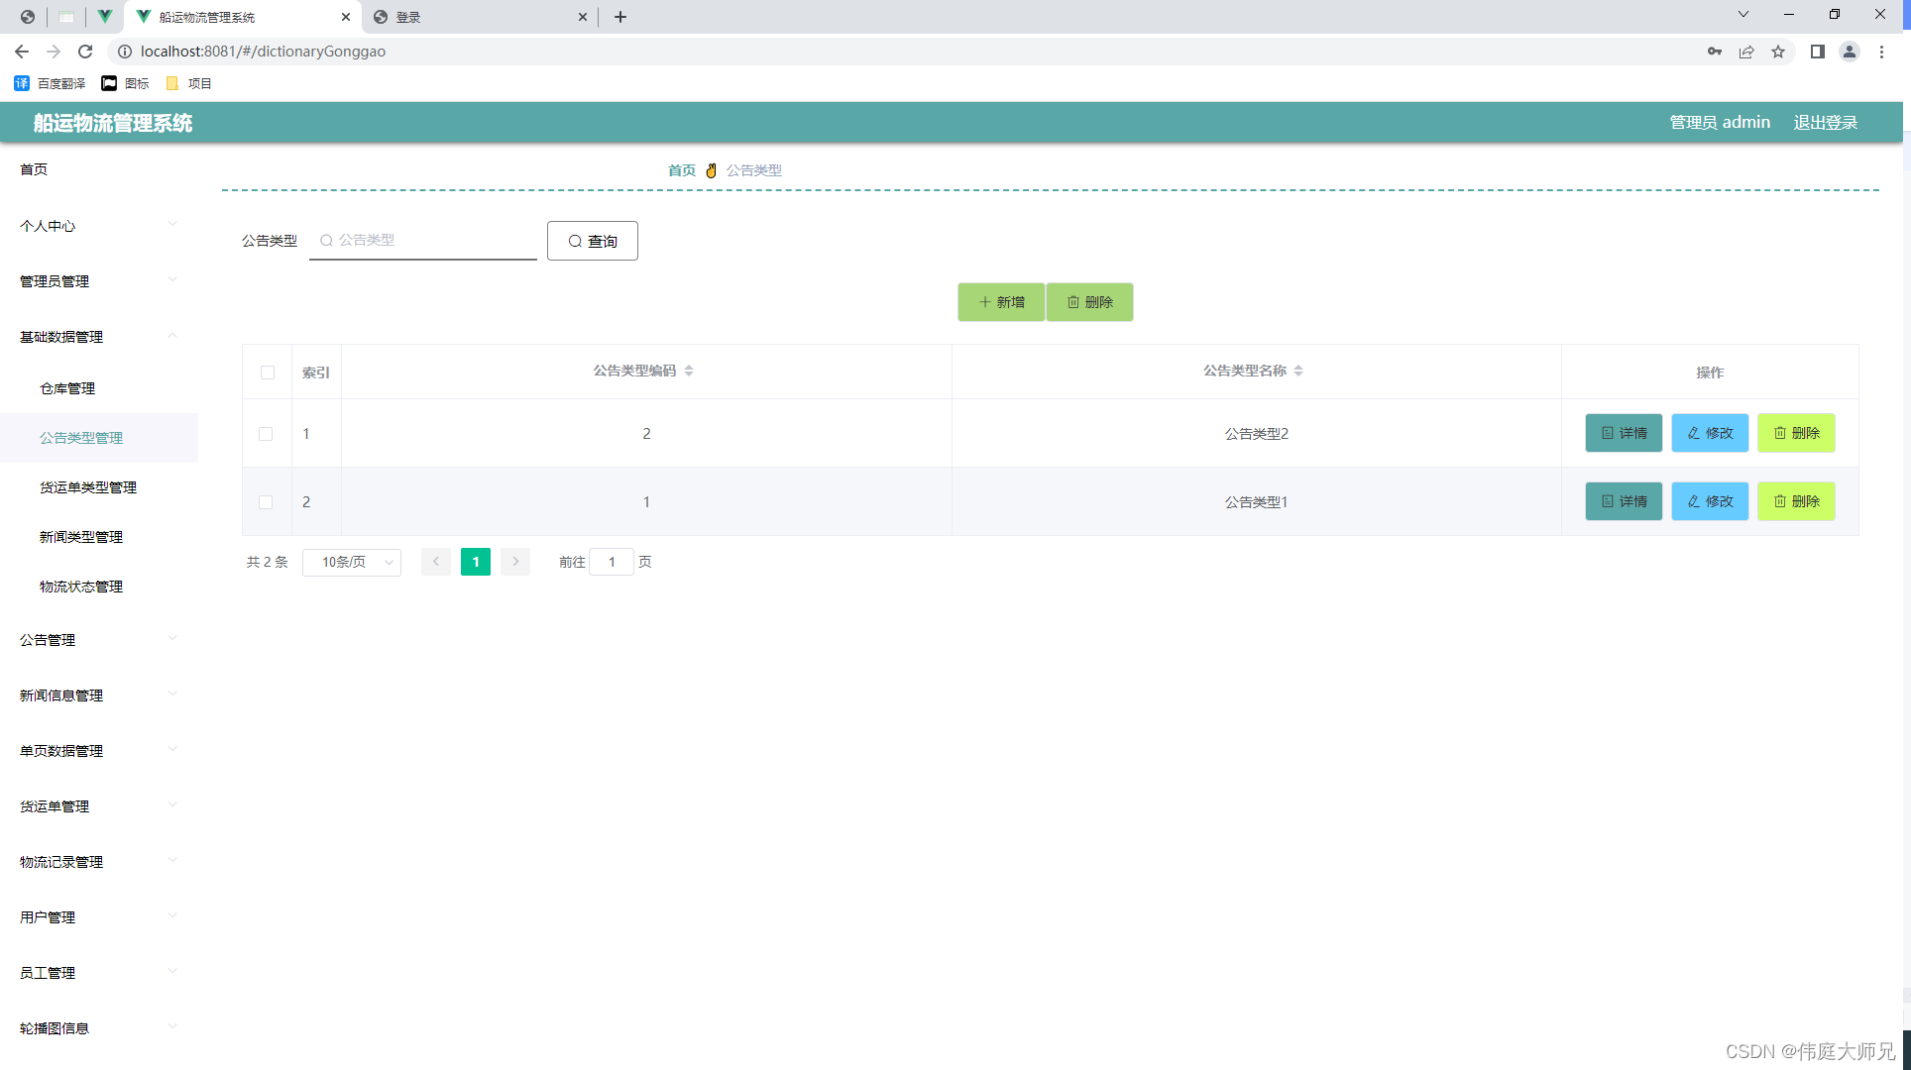This screenshot has width=1911, height=1070.
Task: Expand the 新闻信息管理 sidebar menu
Action: (x=99, y=695)
